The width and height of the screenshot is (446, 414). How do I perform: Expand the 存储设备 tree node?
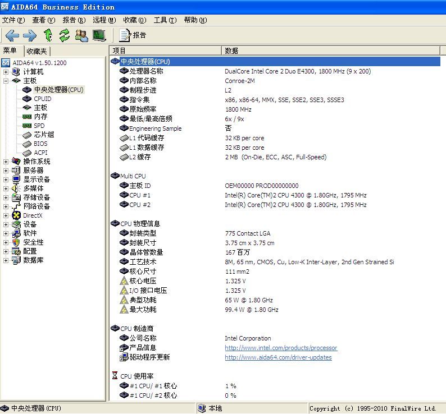tap(6, 197)
